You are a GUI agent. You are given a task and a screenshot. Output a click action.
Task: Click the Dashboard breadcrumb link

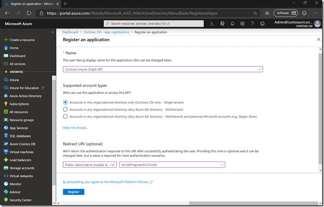tap(71, 32)
